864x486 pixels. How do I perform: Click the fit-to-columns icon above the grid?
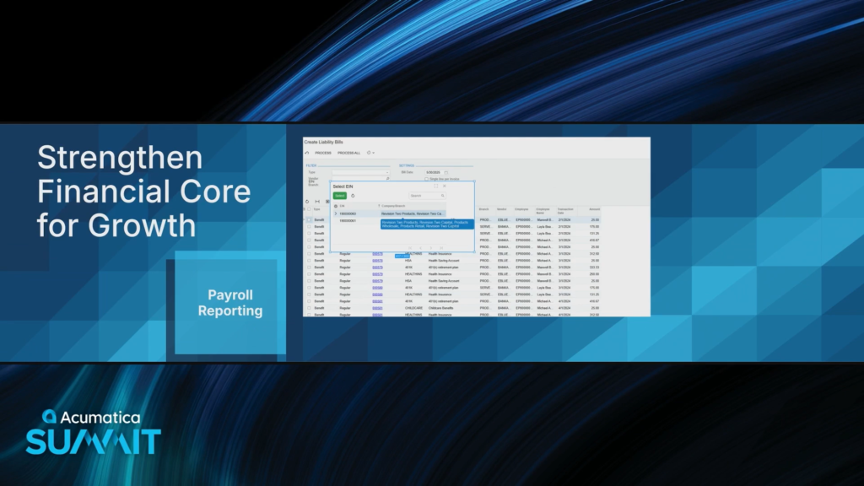point(317,202)
